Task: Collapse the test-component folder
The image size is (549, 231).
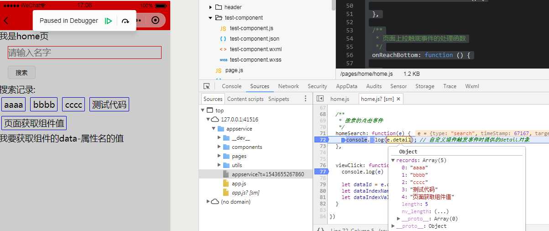Action: pyautogui.click(x=210, y=18)
